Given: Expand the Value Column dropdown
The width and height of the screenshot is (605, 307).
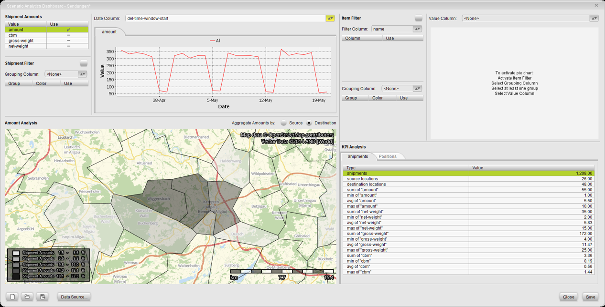Looking at the screenshot, I should coord(594,19).
